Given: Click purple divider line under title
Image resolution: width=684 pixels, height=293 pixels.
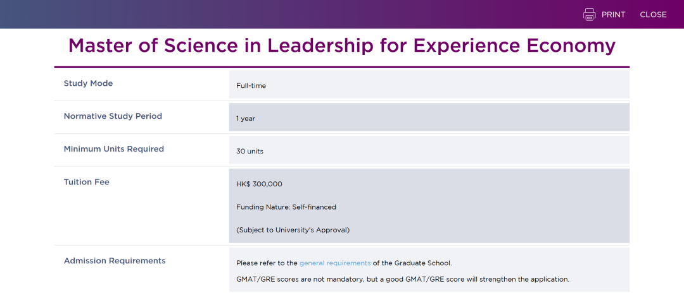Looking at the screenshot, I should [342, 68].
